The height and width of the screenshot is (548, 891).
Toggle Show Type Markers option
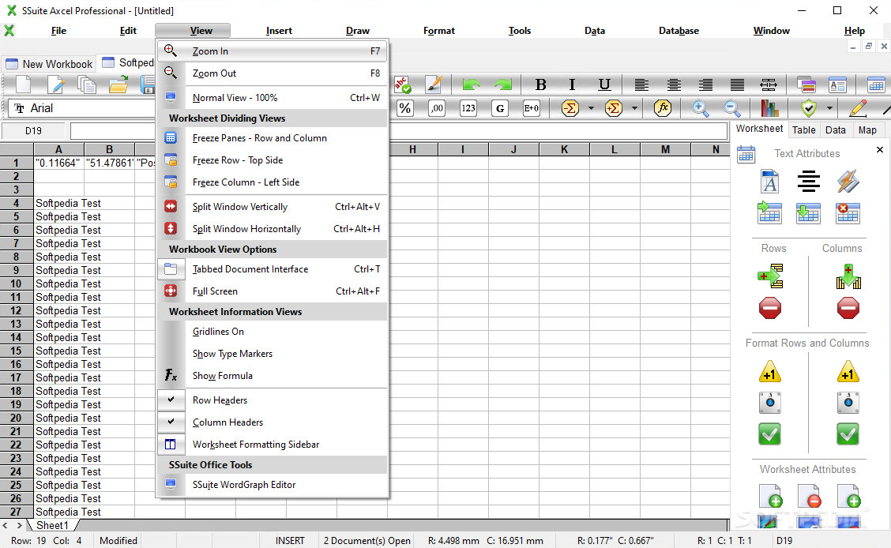(273, 354)
